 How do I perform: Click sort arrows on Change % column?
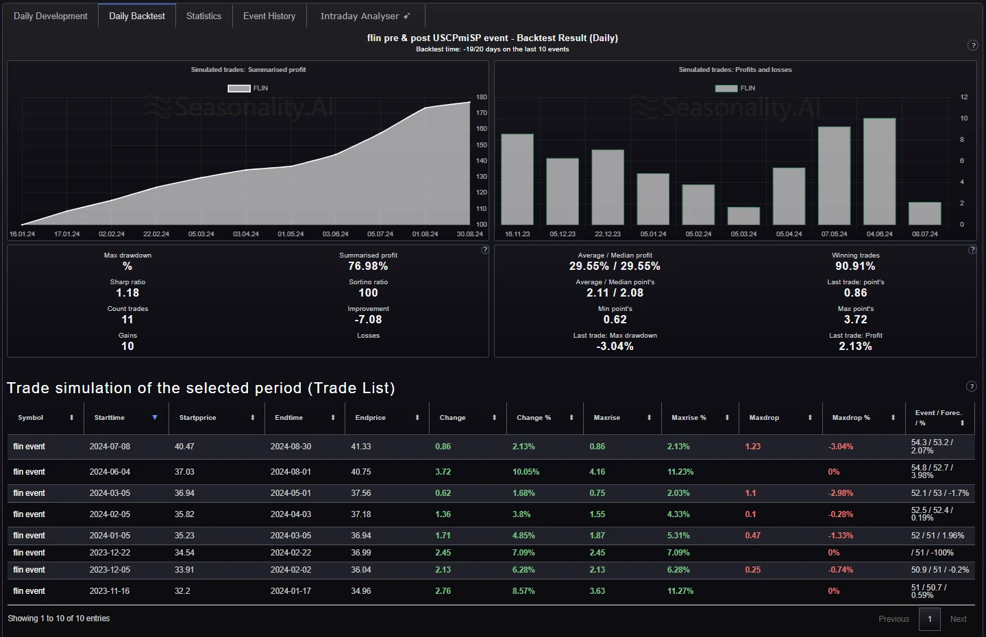(x=571, y=418)
